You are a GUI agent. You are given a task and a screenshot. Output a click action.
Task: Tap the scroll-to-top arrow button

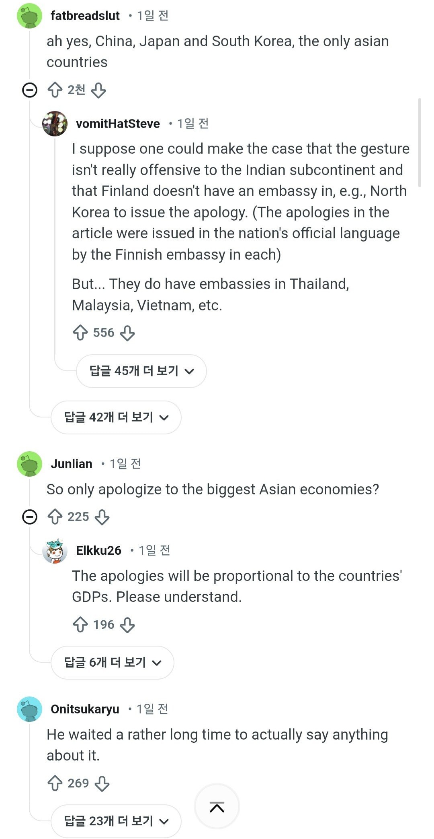point(217,807)
